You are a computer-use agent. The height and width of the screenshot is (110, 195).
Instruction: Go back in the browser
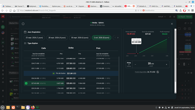click(x=2, y=10)
